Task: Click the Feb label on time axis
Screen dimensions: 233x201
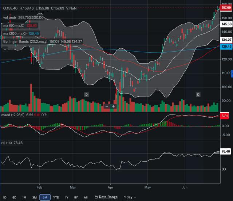Action: (39, 187)
